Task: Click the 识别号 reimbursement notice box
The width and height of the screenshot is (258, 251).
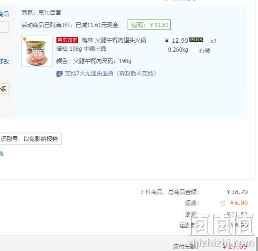Action: click(x=31, y=139)
